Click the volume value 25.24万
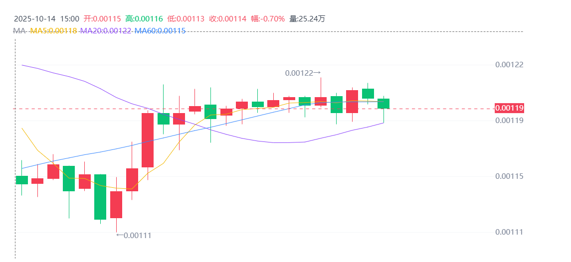 pos(307,19)
